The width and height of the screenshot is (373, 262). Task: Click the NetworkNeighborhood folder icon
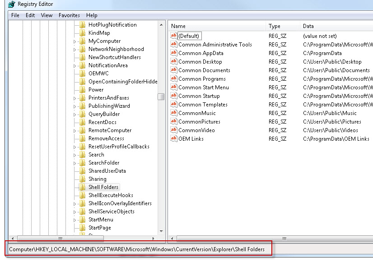(82, 49)
